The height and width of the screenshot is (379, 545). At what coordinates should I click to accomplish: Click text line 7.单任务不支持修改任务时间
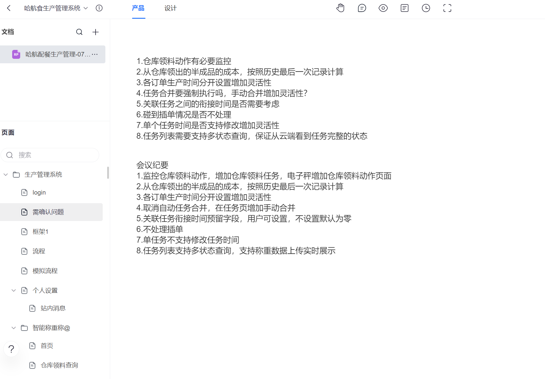[188, 240]
